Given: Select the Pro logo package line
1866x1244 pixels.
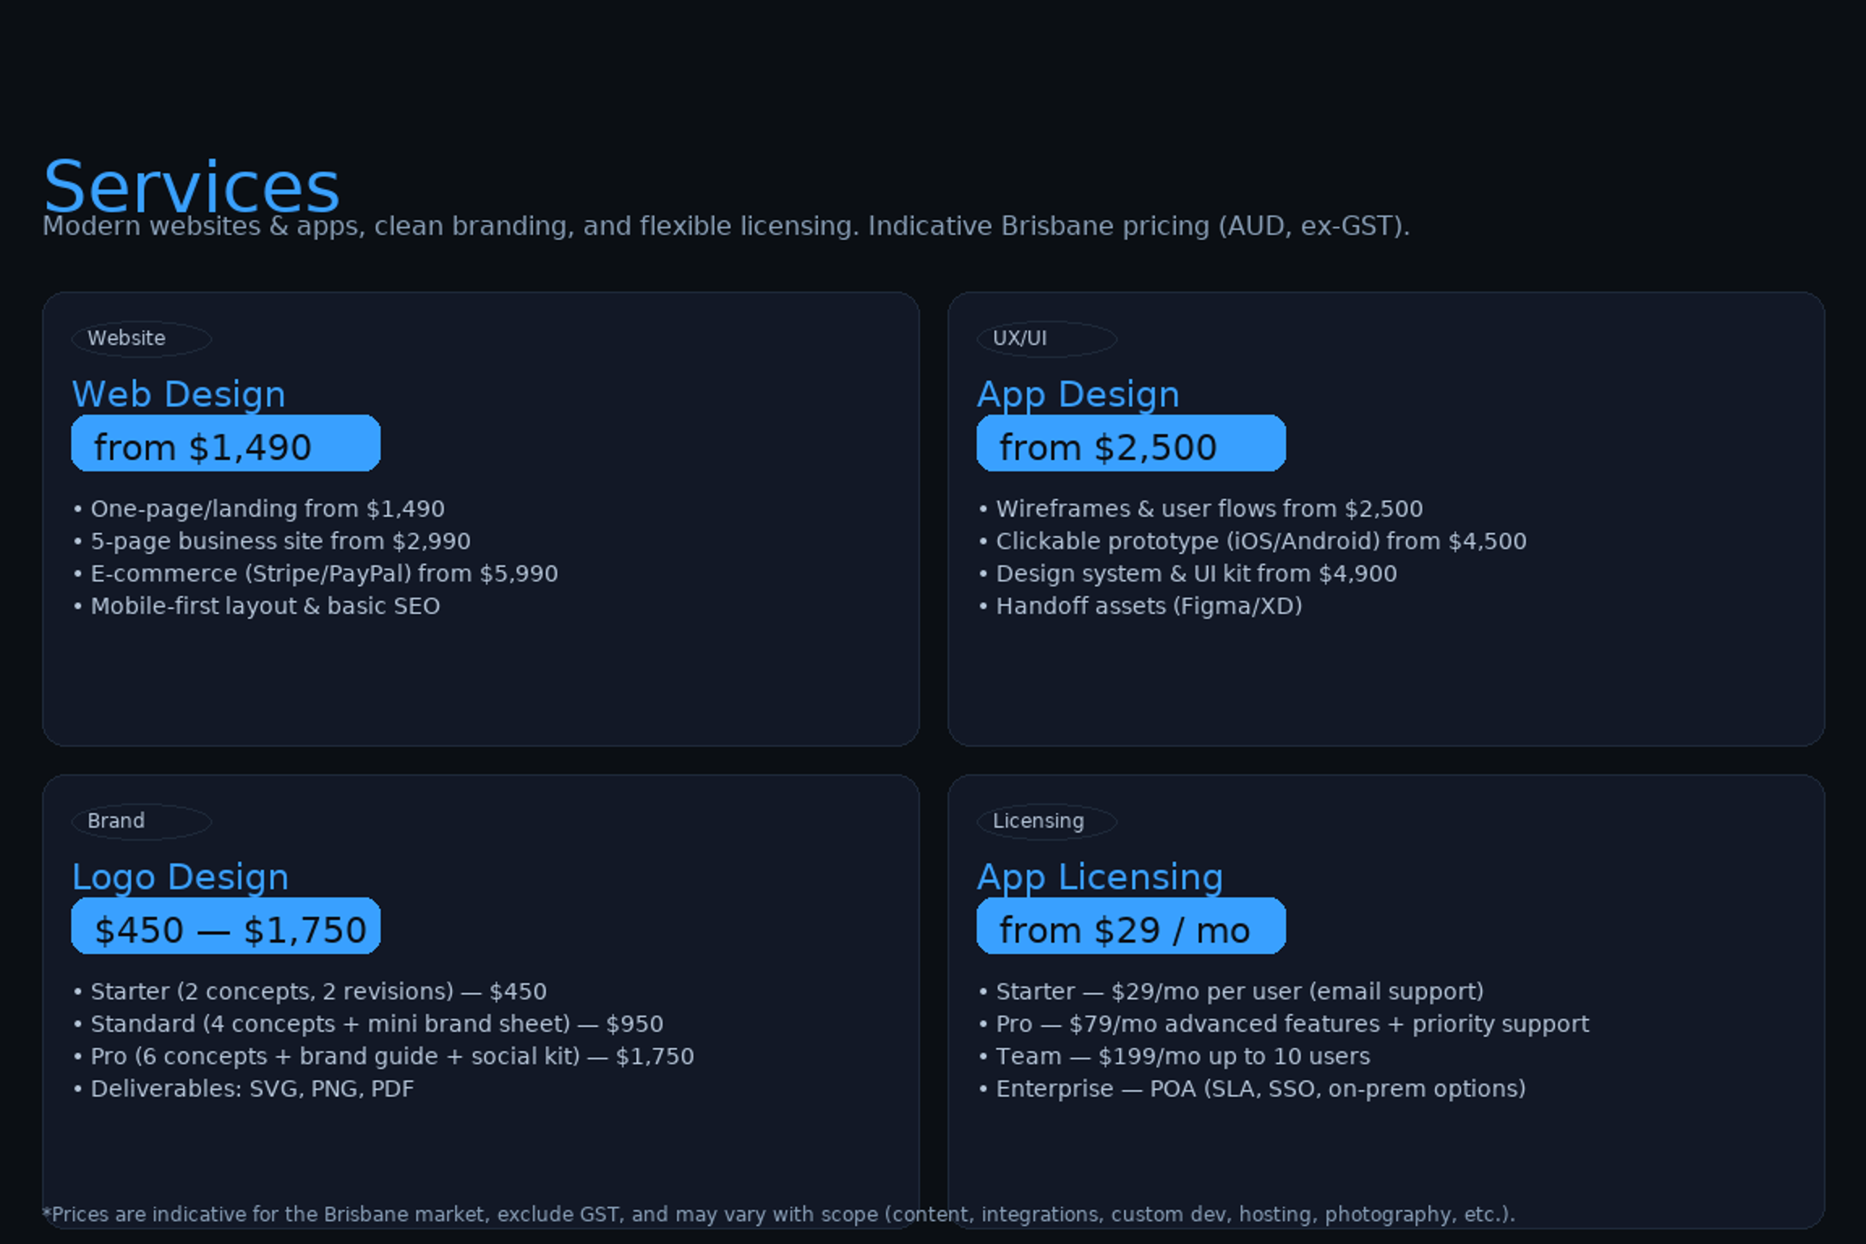Looking at the screenshot, I should point(392,1057).
